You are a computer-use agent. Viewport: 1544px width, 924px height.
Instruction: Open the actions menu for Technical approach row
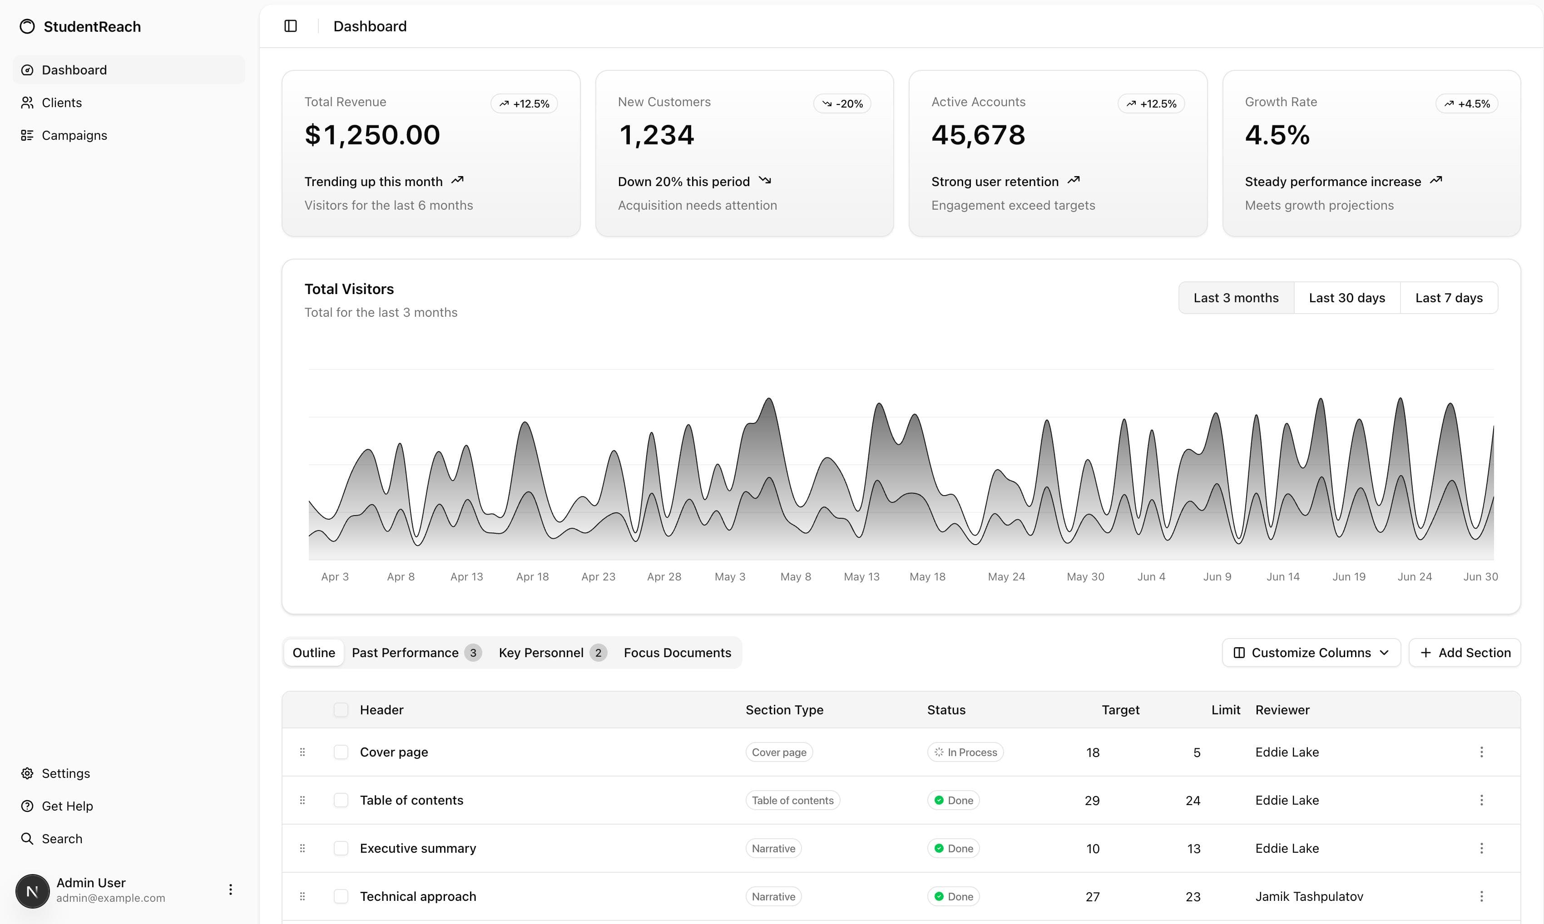point(1482,896)
